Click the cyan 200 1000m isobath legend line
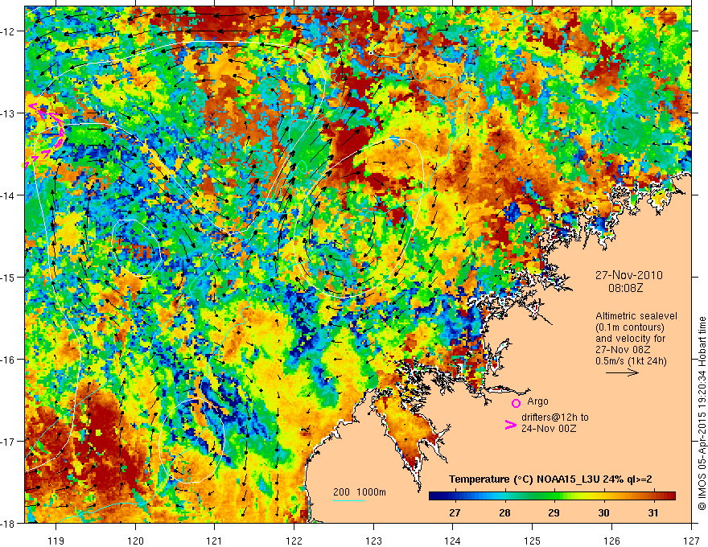The width and height of the screenshot is (708, 547). pyautogui.click(x=349, y=500)
